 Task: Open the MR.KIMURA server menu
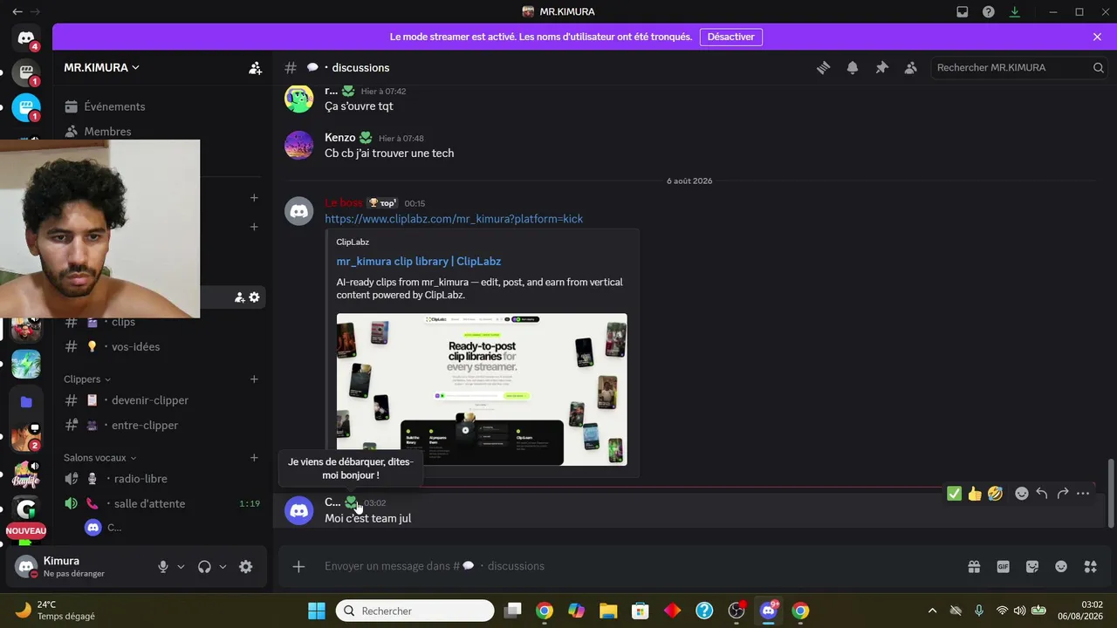[x=101, y=68]
